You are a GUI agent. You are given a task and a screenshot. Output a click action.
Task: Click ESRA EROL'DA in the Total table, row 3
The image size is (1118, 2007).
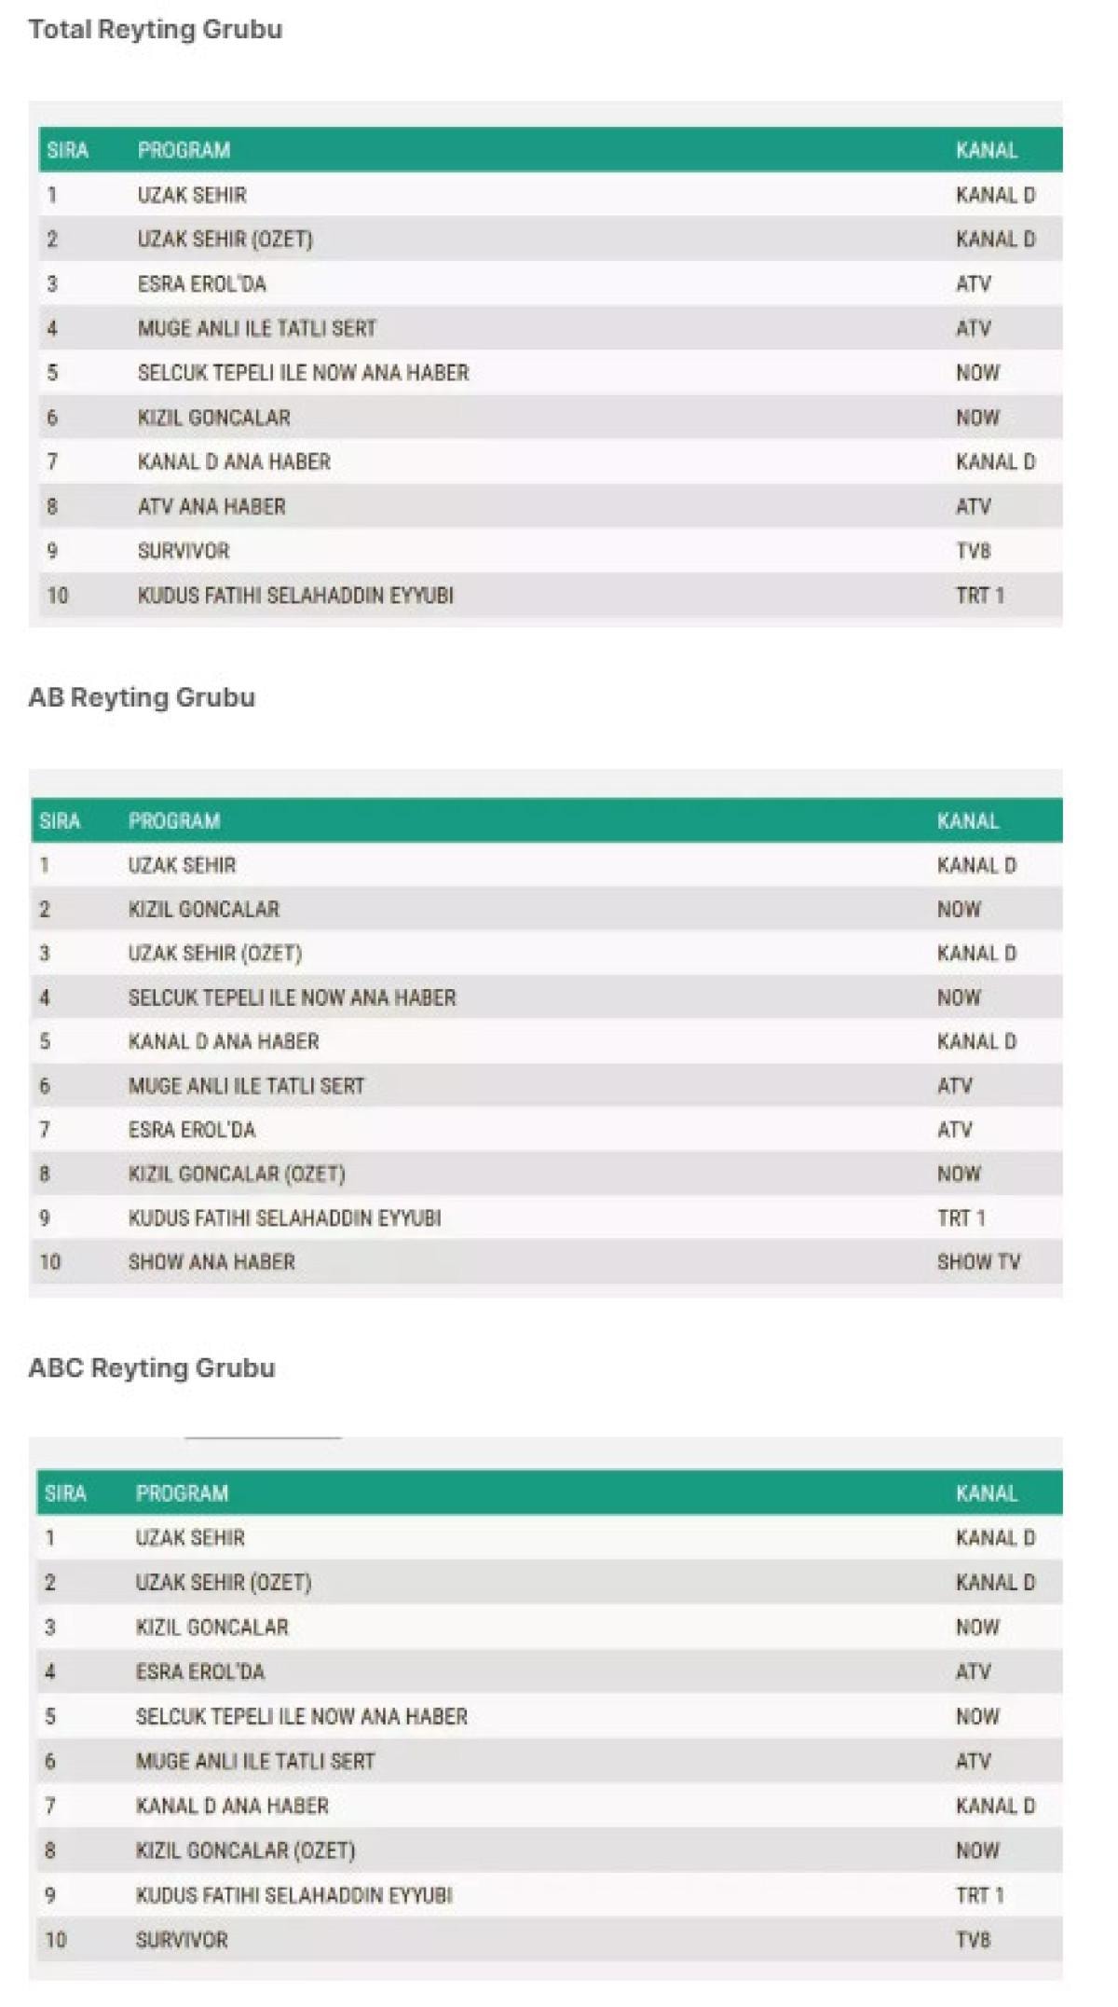[x=201, y=283]
